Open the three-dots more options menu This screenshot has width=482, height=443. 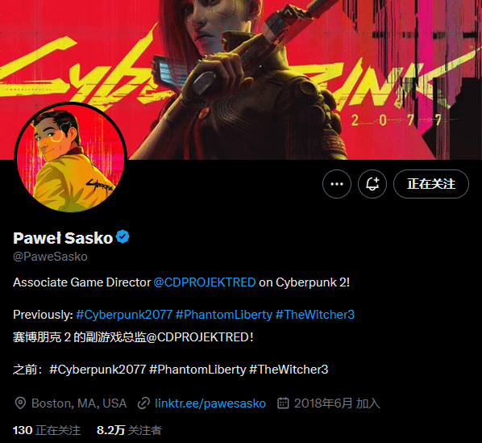pyautogui.click(x=337, y=184)
